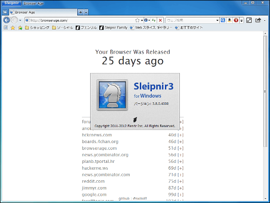Expand [+] next to hckrnews.com 40d
The image size is (270, 203).
(180, 135)
